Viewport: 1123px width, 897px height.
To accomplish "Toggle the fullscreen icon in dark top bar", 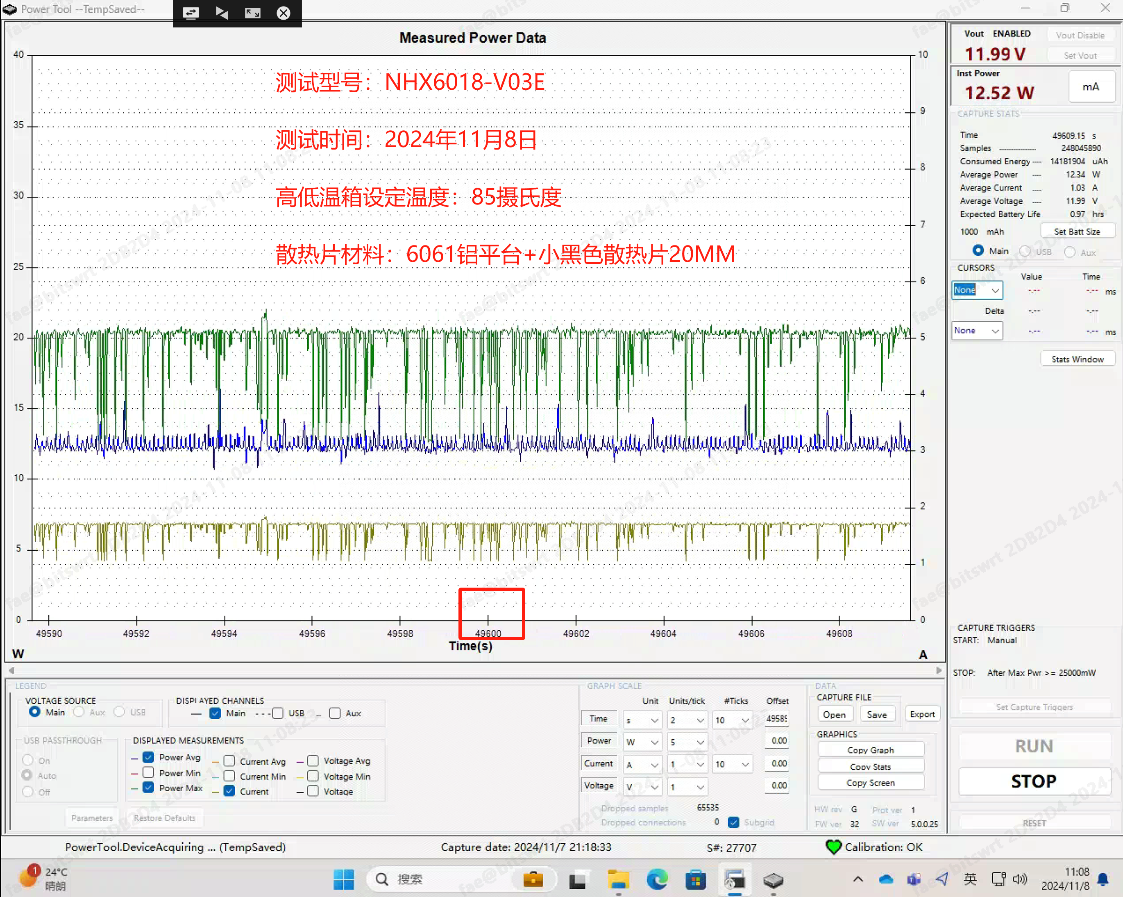I will [x=253, y=13].
